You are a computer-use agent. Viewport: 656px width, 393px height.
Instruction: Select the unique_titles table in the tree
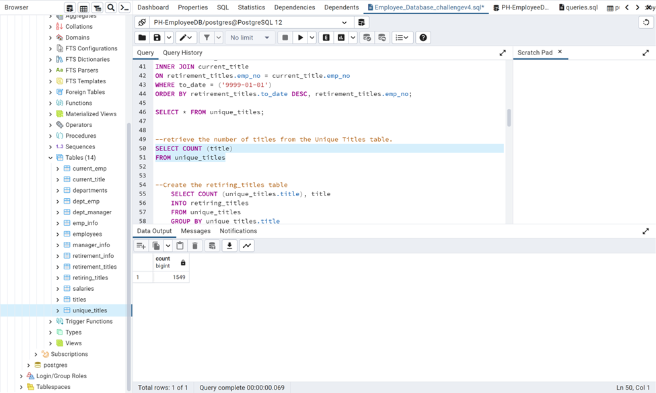pyautogui.click(x=88, y=310)
